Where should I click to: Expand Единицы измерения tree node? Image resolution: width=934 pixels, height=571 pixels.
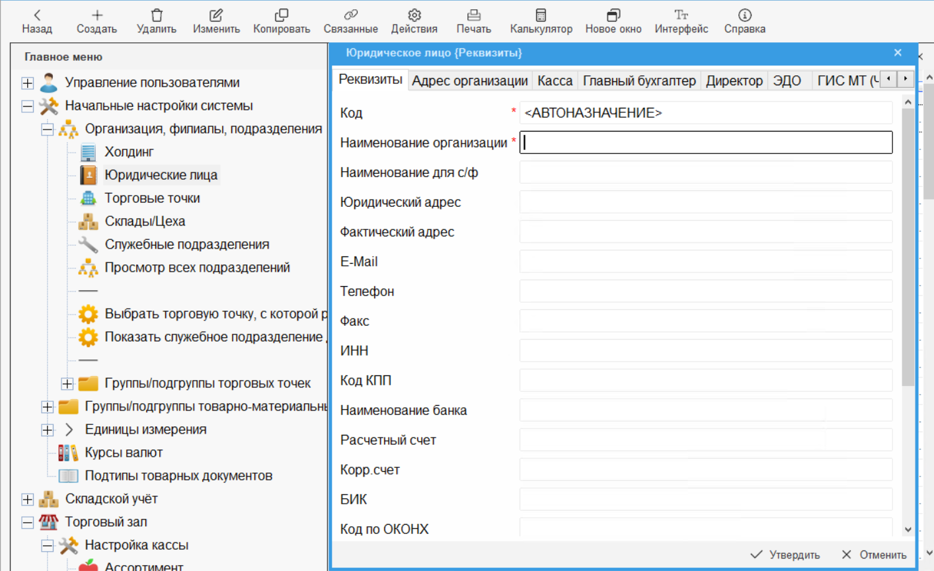(48, 430)
